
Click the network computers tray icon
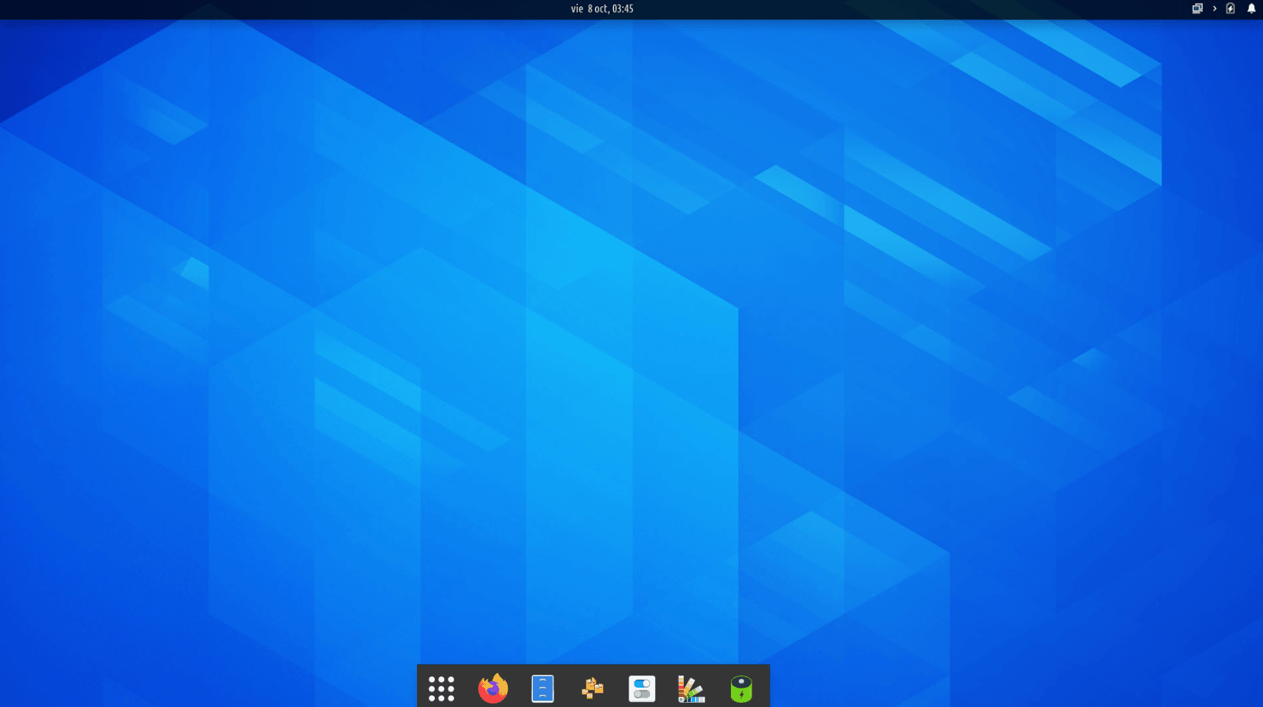point(1197,9)
